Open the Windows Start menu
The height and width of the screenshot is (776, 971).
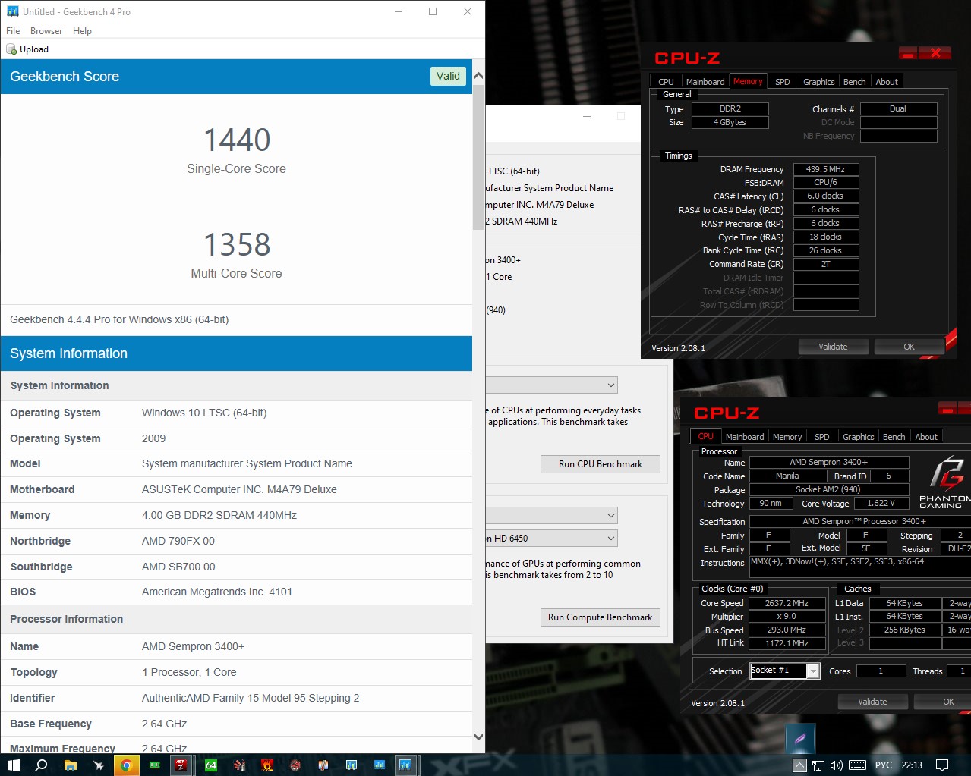tap(13, 765)
